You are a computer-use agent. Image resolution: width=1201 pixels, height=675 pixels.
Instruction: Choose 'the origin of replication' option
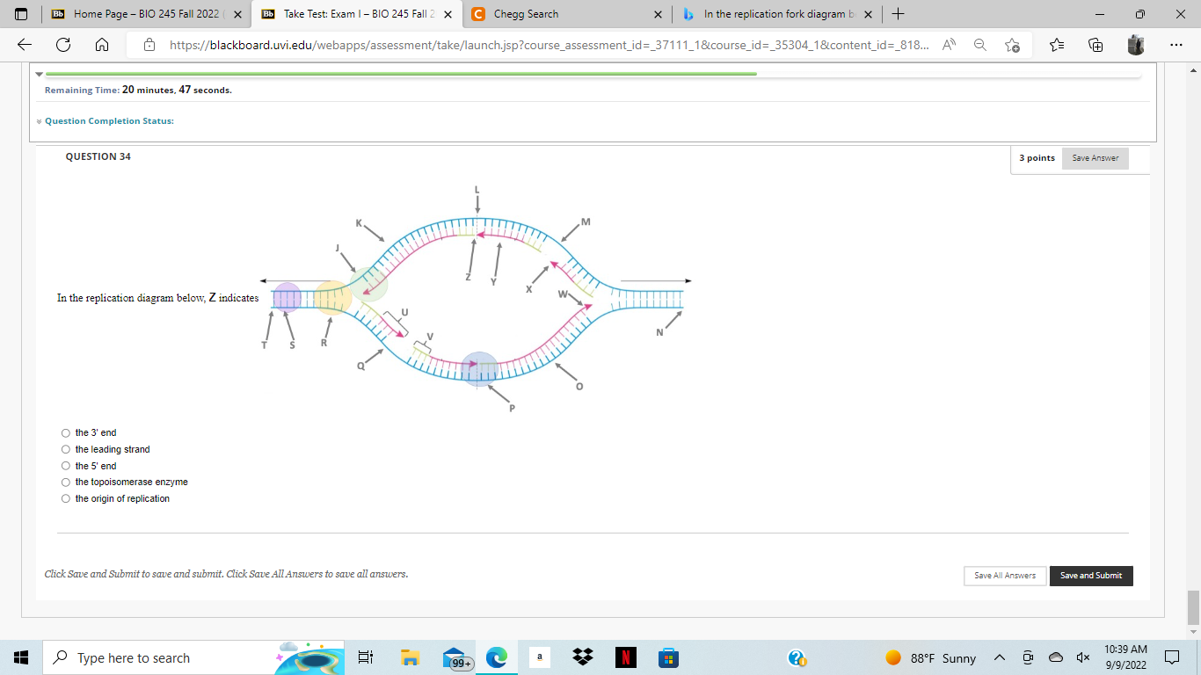click(65, 497)
